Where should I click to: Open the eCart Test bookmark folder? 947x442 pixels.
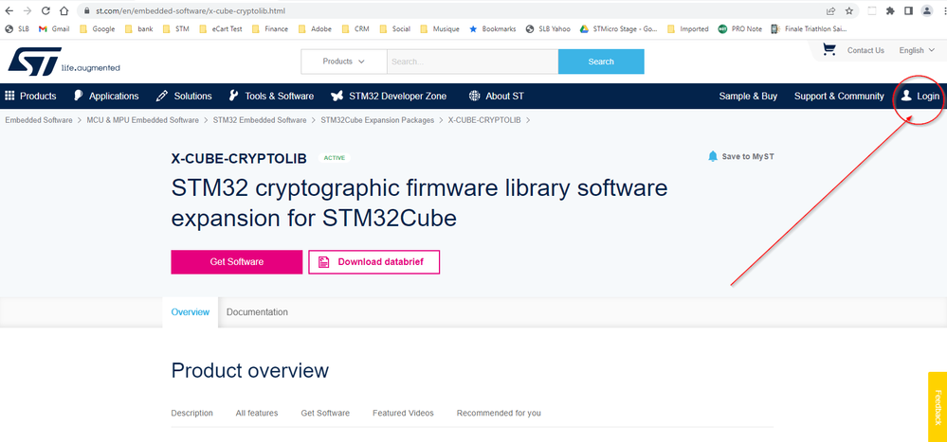coord(221,29)
